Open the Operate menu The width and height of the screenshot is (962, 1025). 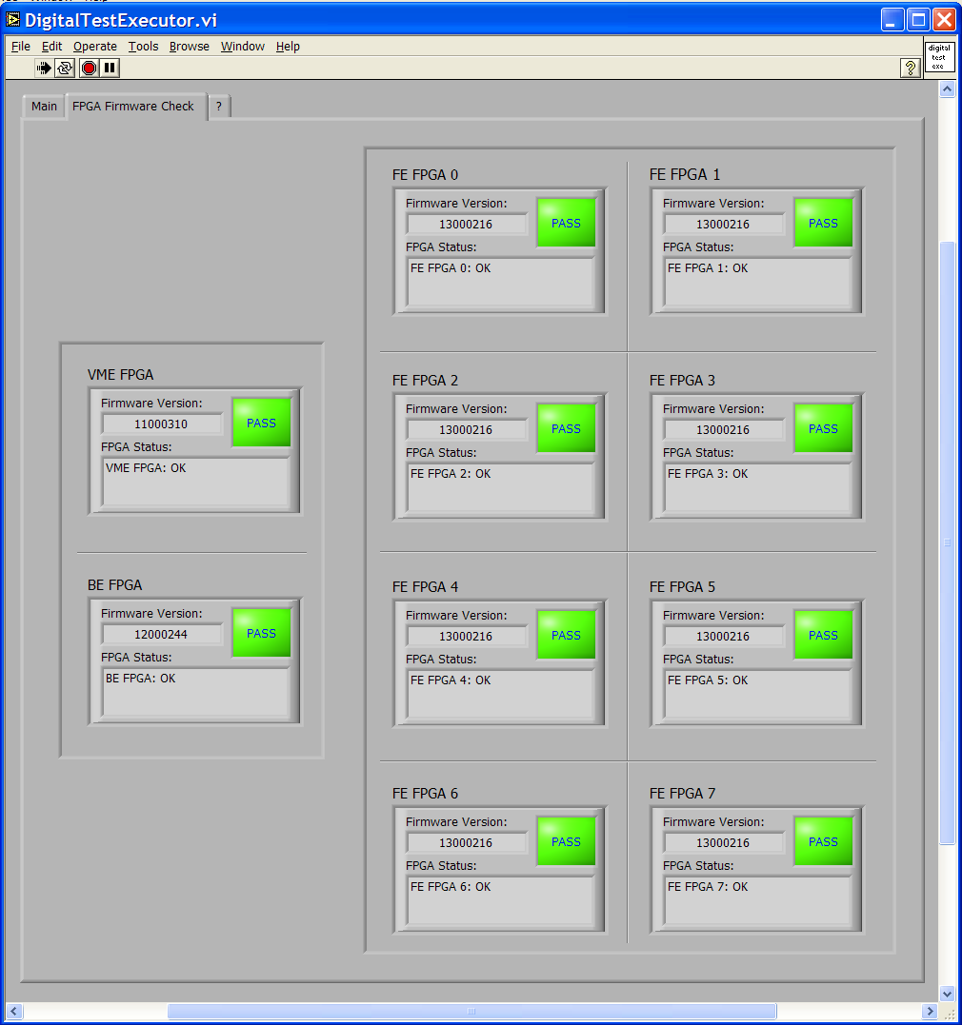coord(95,46)
